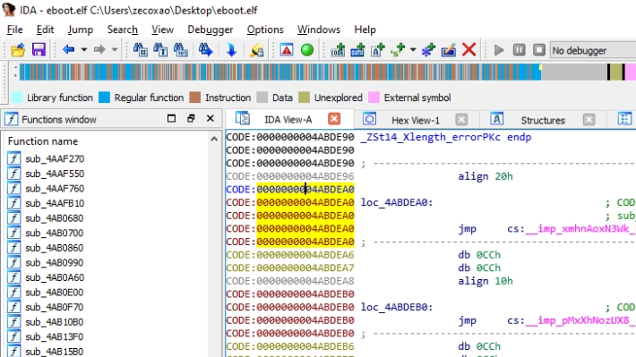Click the green circle status icon
This screenshot has width=636, height=357.
[307, 50]
